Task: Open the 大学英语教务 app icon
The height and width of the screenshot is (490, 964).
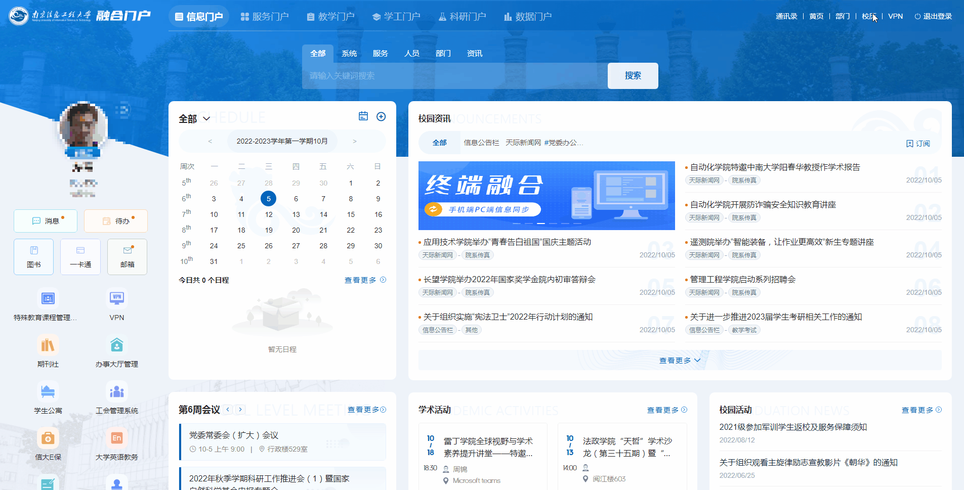Action: tap(116, 438)
